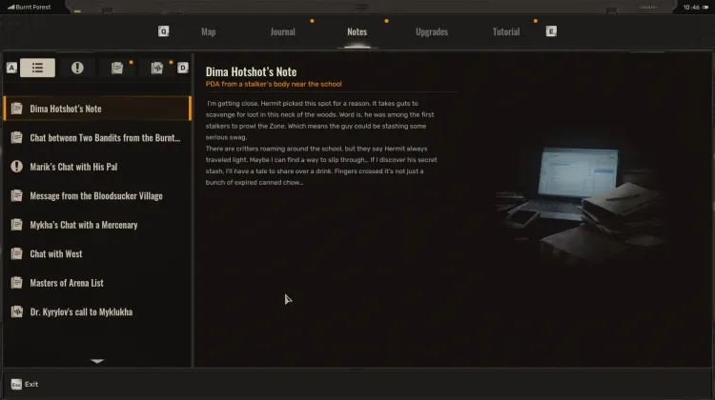Image resolution: width=715 pixels, height=400 pixels.
Task: Open the Upgrades tab
Action: (431, 31)
